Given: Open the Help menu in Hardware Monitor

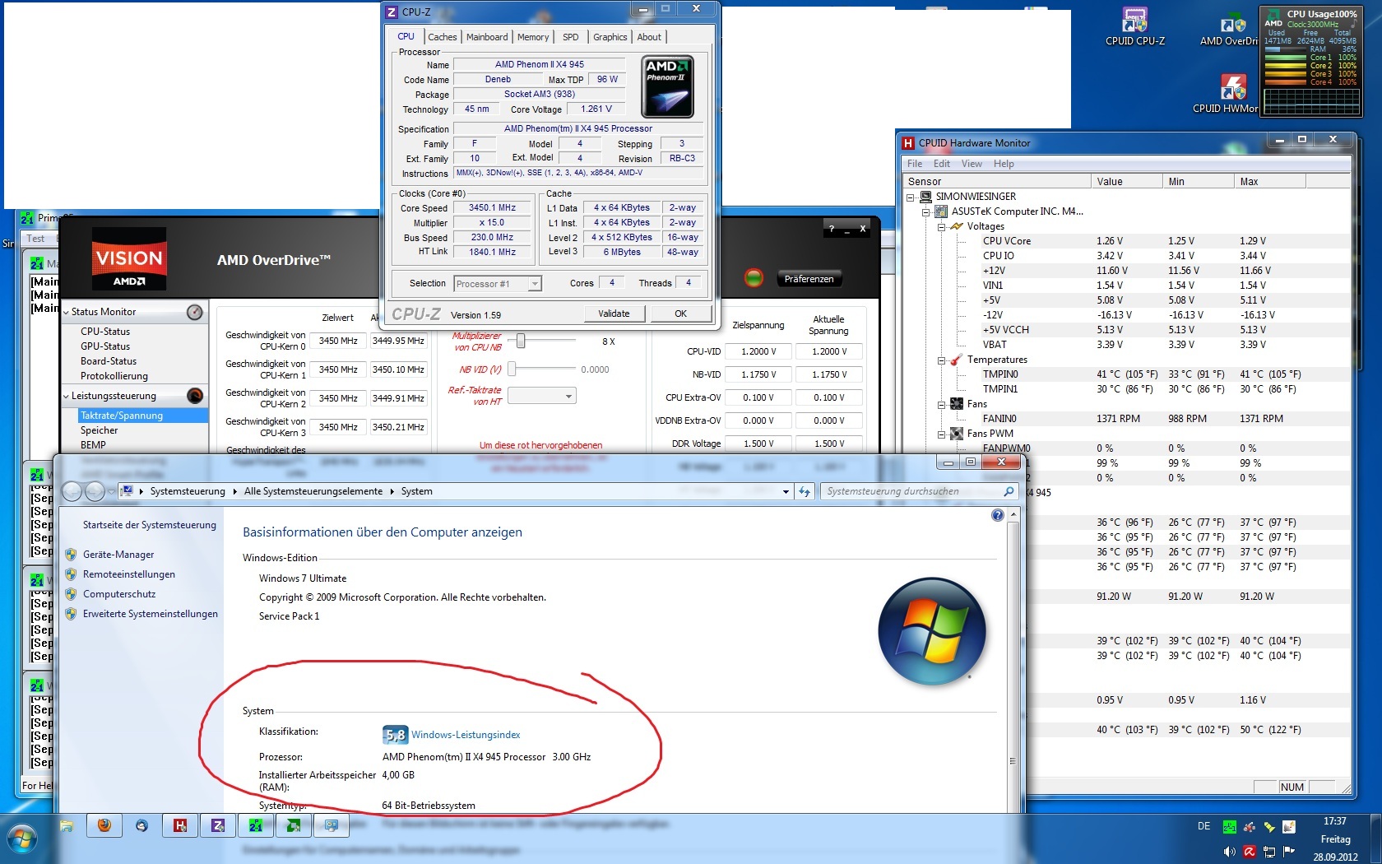Looking at the screenshot, I should pyautogui.click(x=1004, y=164).
